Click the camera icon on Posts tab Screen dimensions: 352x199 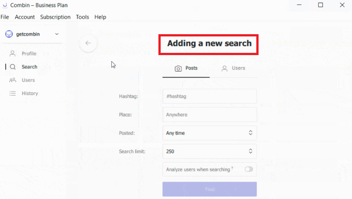tap(178, 68)
